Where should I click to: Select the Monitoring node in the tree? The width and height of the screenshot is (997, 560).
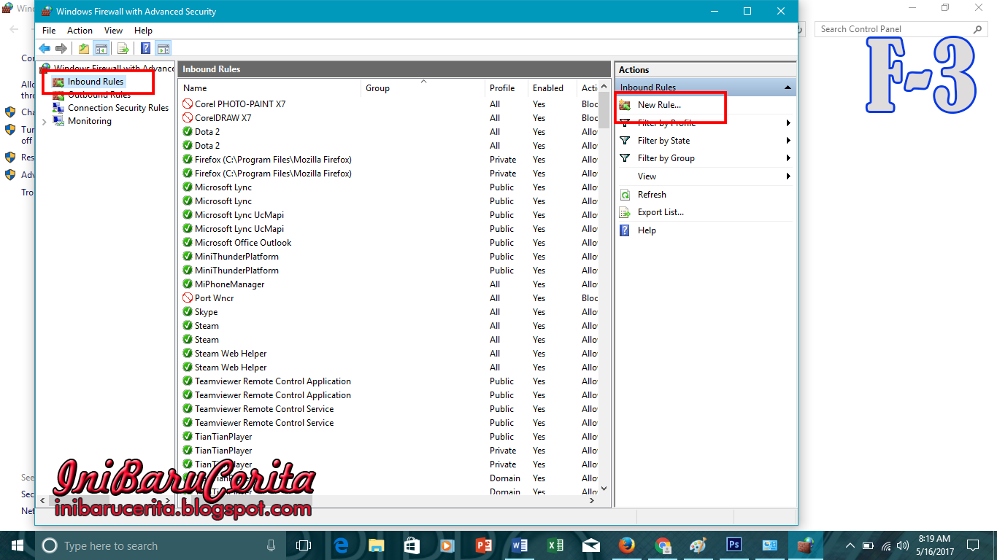coord(90,121)
